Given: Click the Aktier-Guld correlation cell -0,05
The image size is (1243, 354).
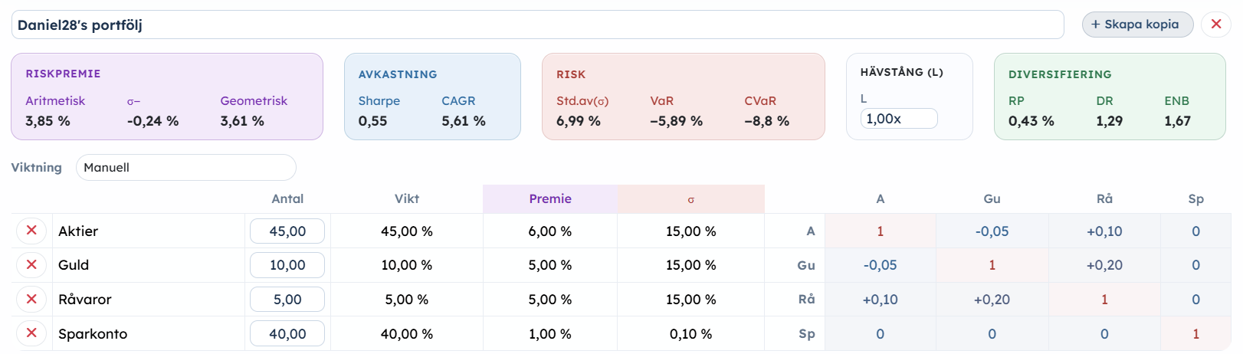Looking at the screenshot, I should 992,231.
